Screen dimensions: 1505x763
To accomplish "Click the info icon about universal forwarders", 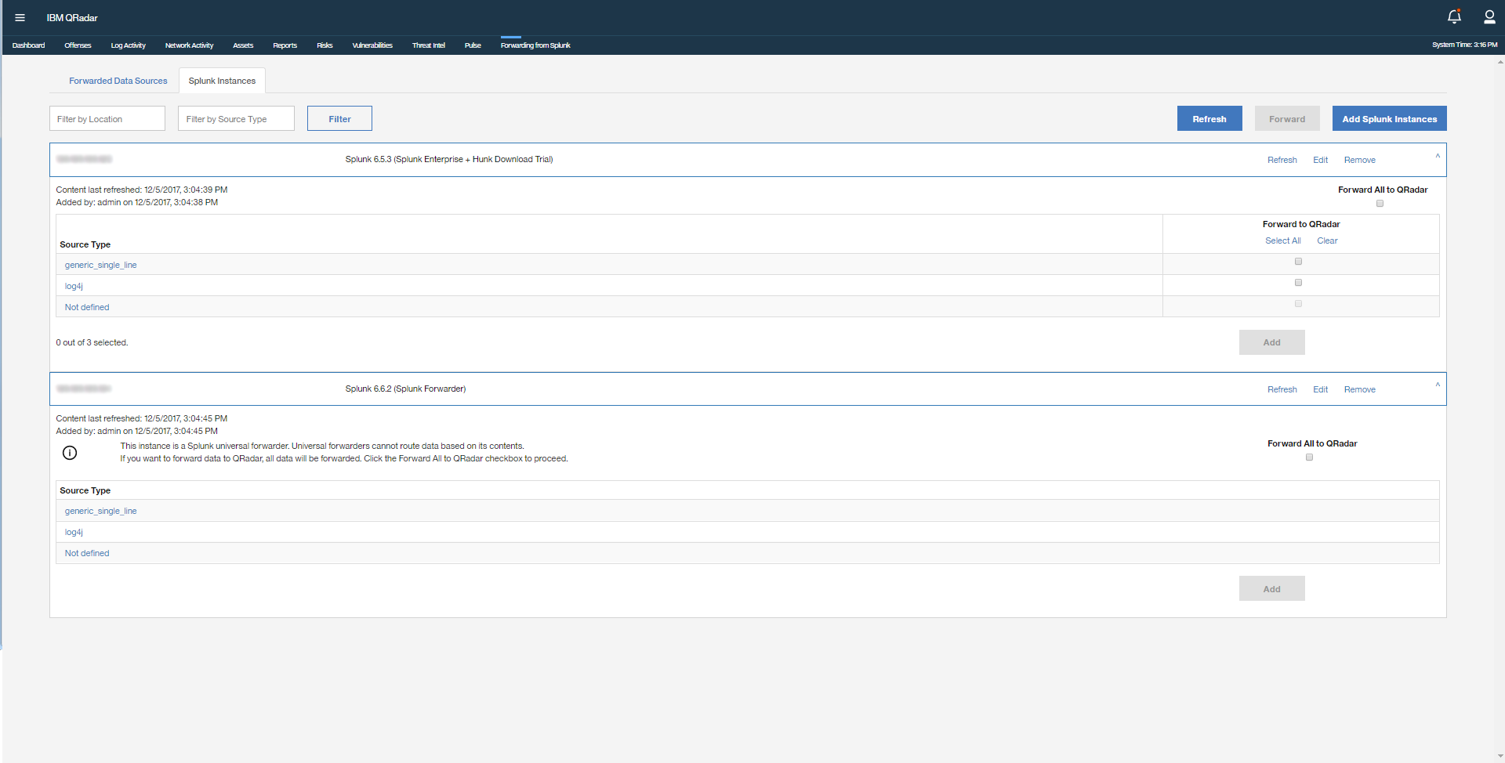I will tap(70, 452).
